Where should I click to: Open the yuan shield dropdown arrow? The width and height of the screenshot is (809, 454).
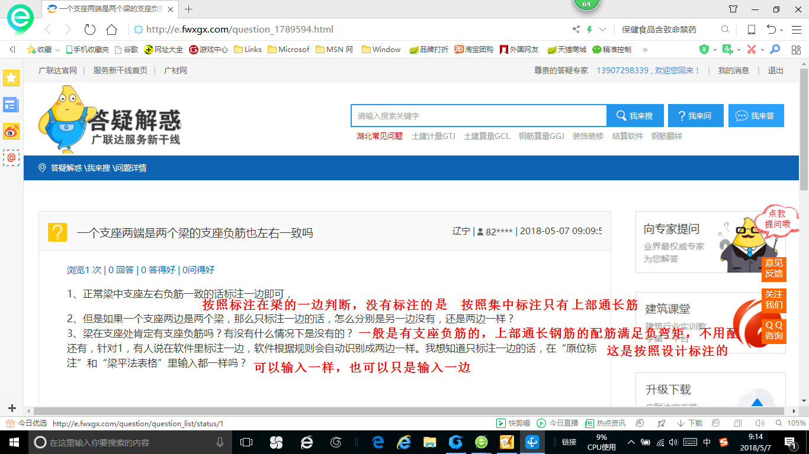click(715, 50)
